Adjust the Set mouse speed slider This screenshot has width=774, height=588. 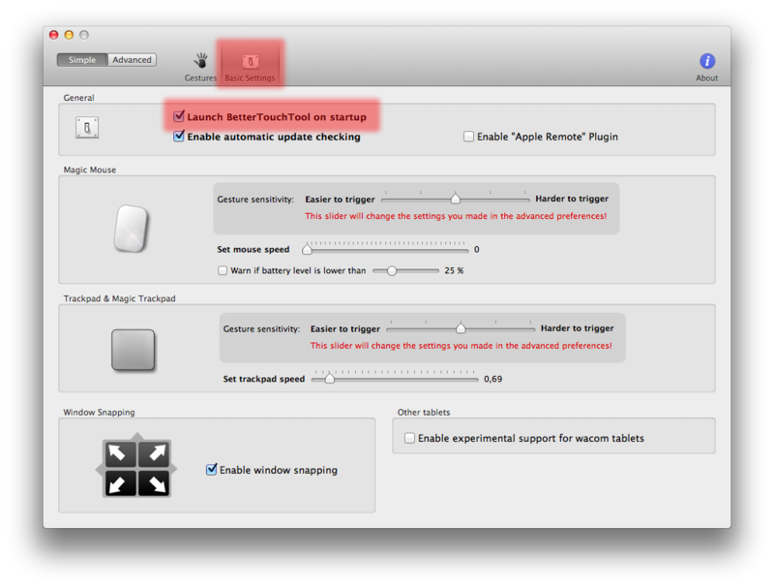coord(385,249)
